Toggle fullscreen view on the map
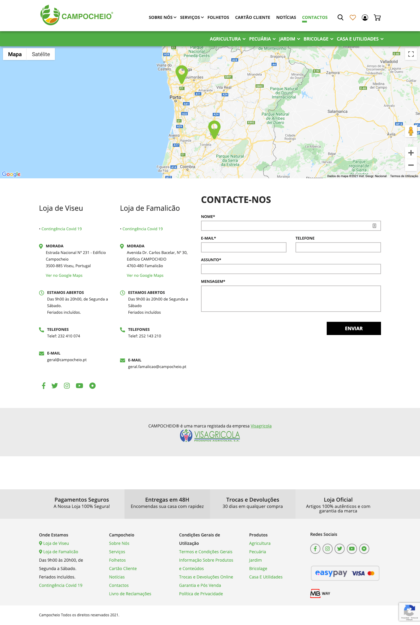Image resolution: width=420 pixels, height=625 pixels. 411,54
